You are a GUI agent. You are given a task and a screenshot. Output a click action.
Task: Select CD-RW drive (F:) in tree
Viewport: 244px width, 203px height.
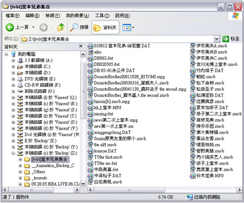[x=42, y=85]
